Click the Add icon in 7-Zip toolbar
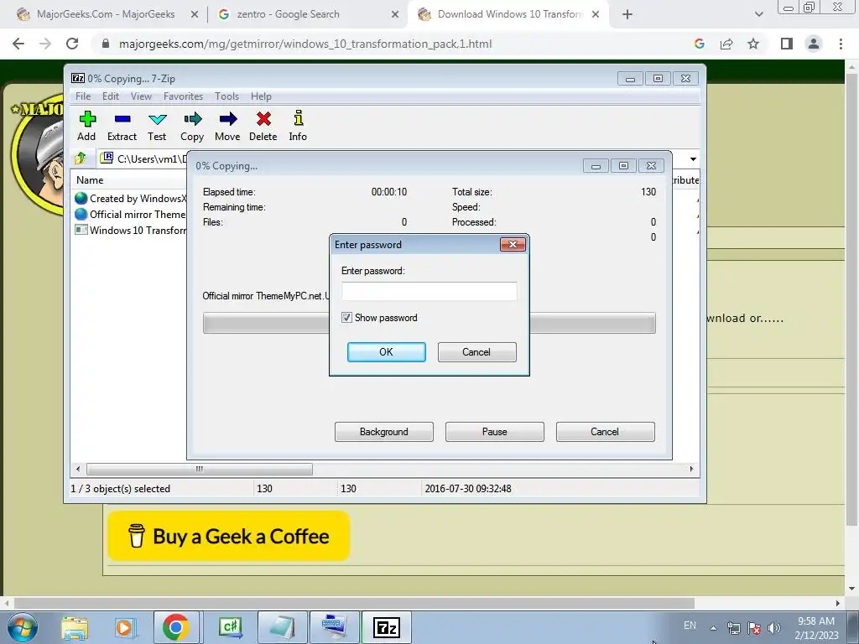 (x=86, y=126)
